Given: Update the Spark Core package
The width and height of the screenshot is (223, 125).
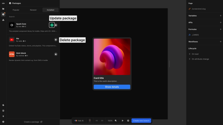Looking at the screenshot, I should pos(52,25).
